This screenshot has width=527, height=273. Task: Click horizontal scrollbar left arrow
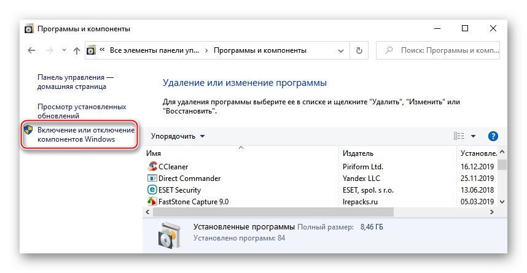(x=147, y=212)
